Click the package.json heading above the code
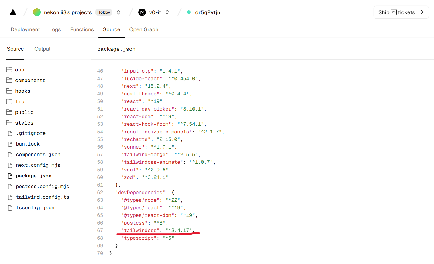This screenshot has width=434, height=264. tap(116, 49)
